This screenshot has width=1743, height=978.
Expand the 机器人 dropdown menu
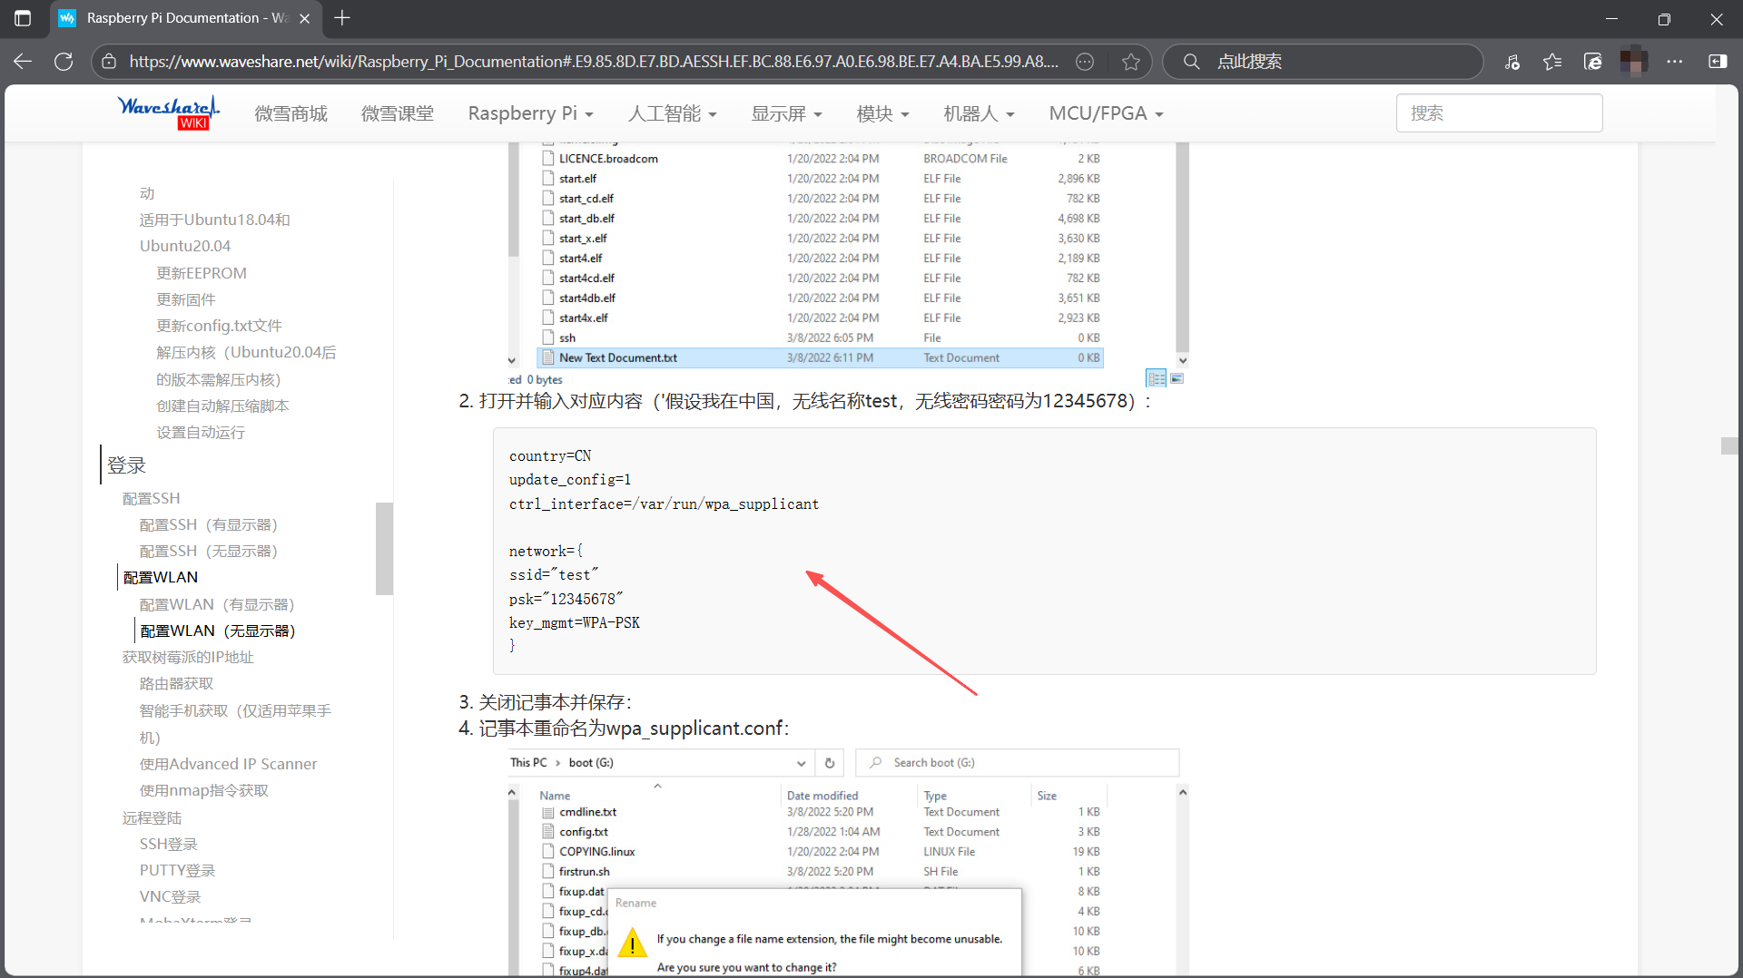(x=979, y=113)
